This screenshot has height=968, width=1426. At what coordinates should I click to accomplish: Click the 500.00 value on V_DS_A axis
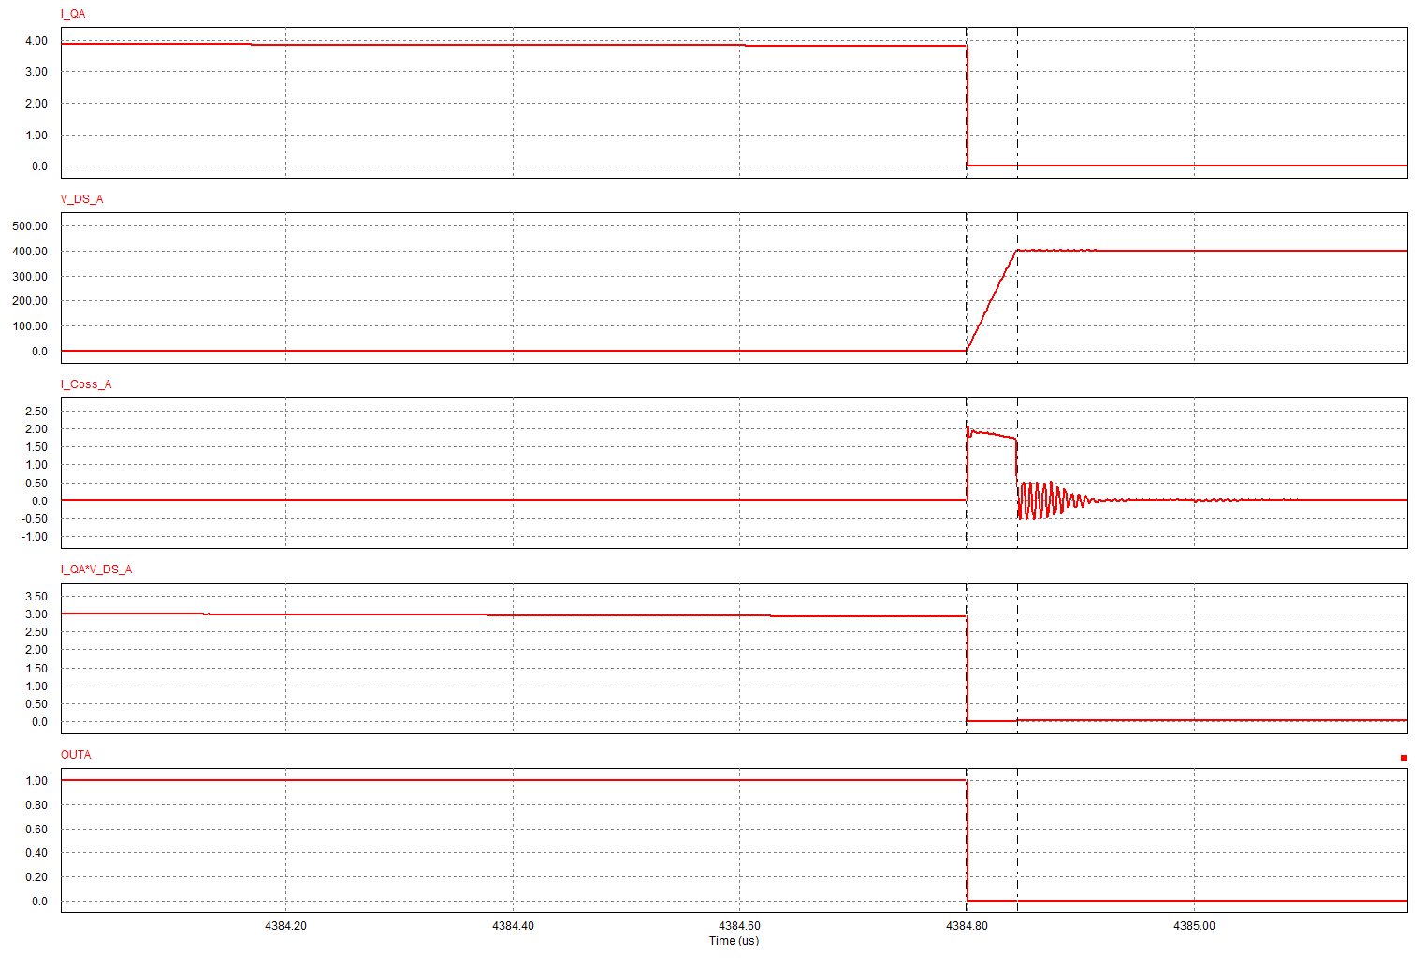[30, 226]
